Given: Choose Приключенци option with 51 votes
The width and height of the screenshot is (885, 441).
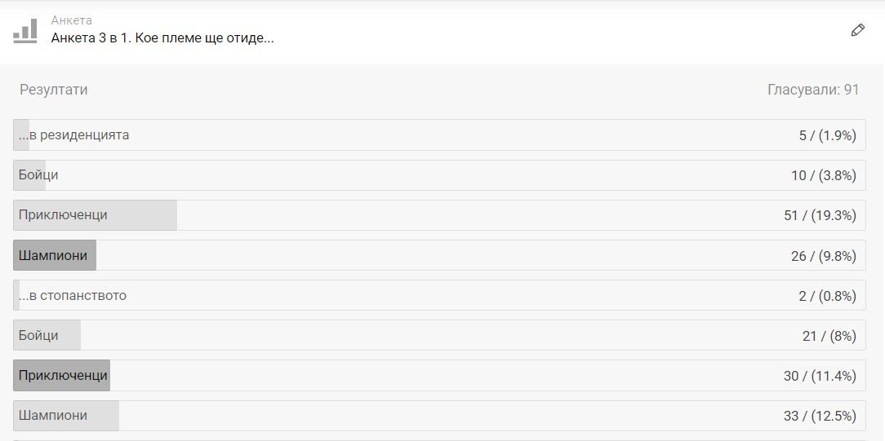Looking at the screenshot, I should point(439,215).
